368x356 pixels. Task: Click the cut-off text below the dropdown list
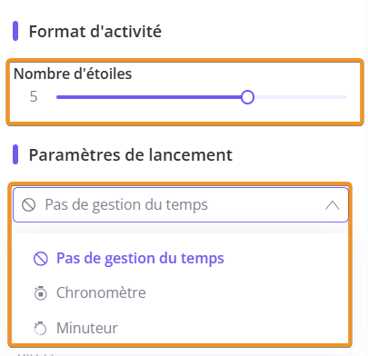[35, 353]
